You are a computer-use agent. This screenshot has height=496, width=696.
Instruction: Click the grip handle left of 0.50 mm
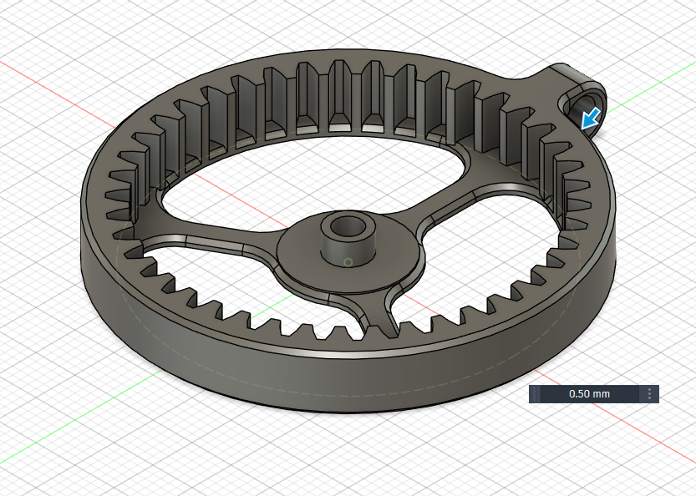pyautogui.click(x=535, y=394)
